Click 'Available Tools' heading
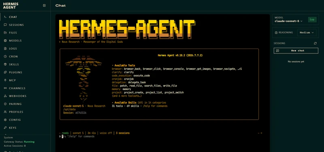The width and height of the screenshot is (324, 152). [x=125, y=65]
